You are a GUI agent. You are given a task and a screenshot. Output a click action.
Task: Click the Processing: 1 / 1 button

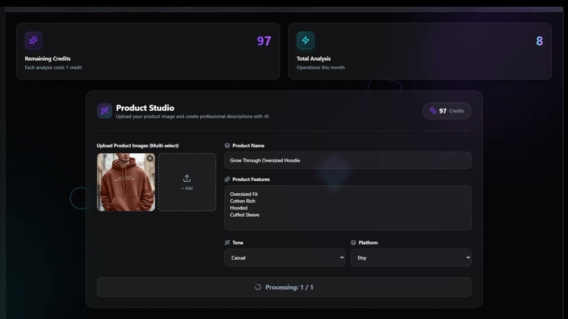click(284, 287)
